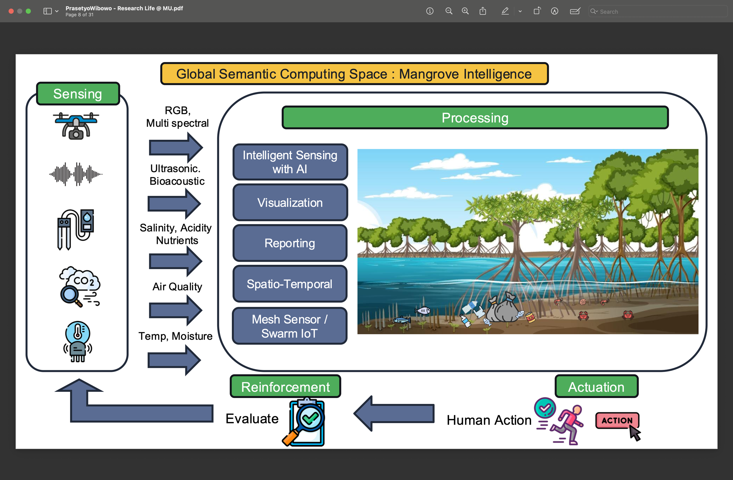
Task: Rotate the page with the rotate icon
Action: click(x=537, y=11)
